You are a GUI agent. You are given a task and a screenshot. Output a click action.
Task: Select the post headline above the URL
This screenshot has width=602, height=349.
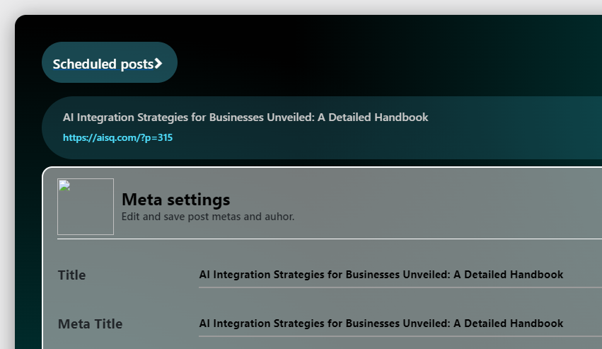245,118
